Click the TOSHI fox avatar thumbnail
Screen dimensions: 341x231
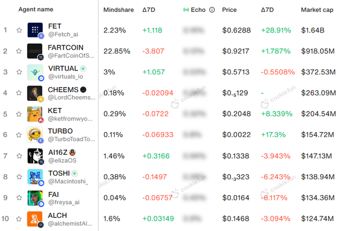click(x=35, y=177)
